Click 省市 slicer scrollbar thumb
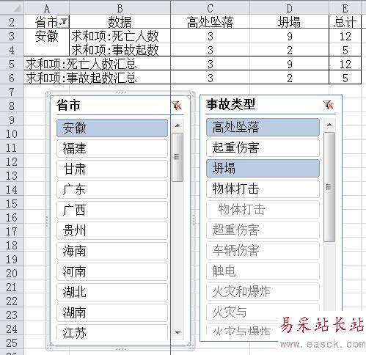 pyautogui.click(x=177, y=157)
